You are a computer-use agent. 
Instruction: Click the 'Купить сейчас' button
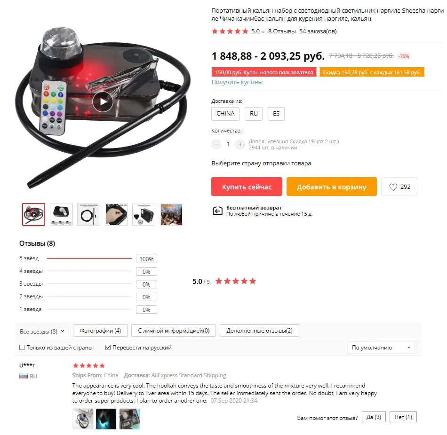click(247, 187)
